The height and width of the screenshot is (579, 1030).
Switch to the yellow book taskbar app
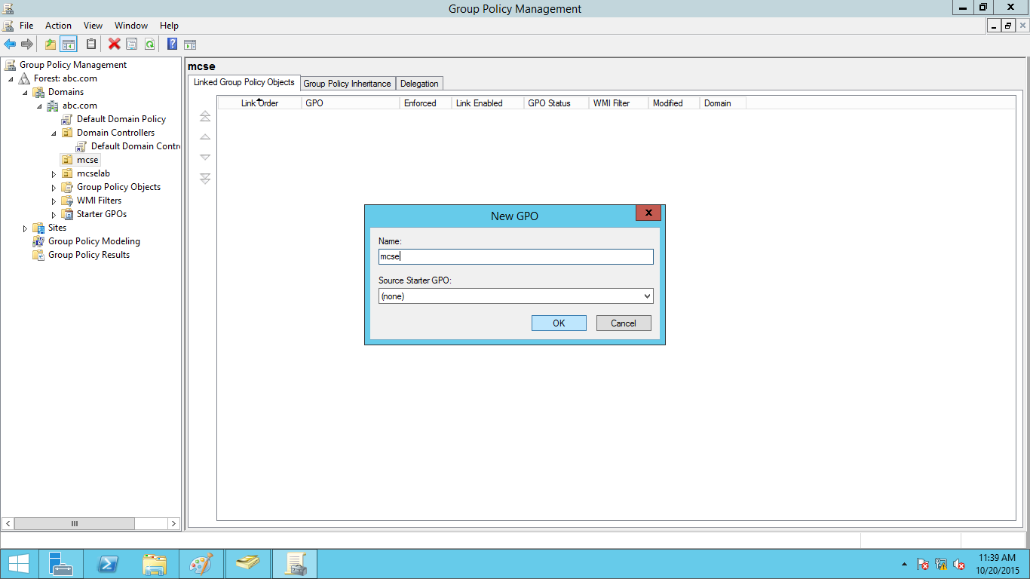click(x=248, y=564)
